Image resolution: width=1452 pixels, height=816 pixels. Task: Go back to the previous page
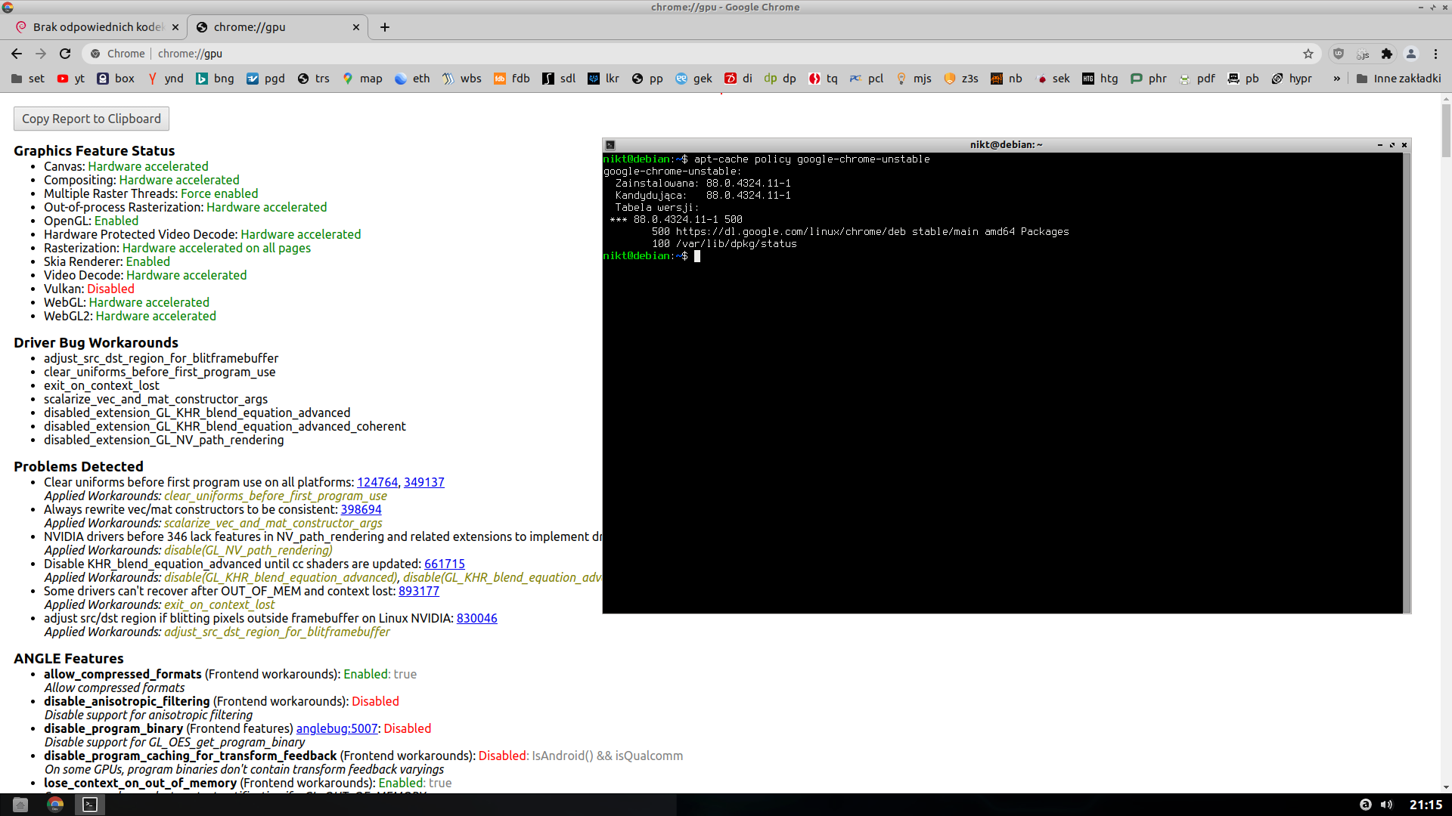tap(17, 54)
